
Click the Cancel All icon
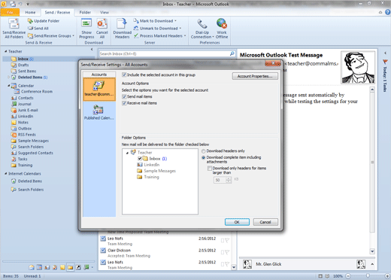point(102,23)
